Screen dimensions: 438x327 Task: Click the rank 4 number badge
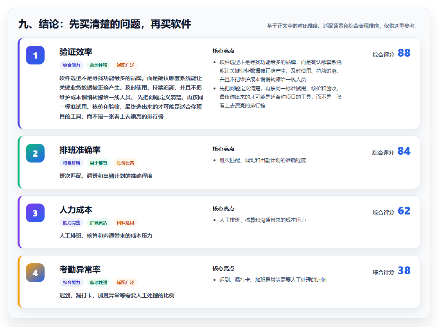[35, 273]
